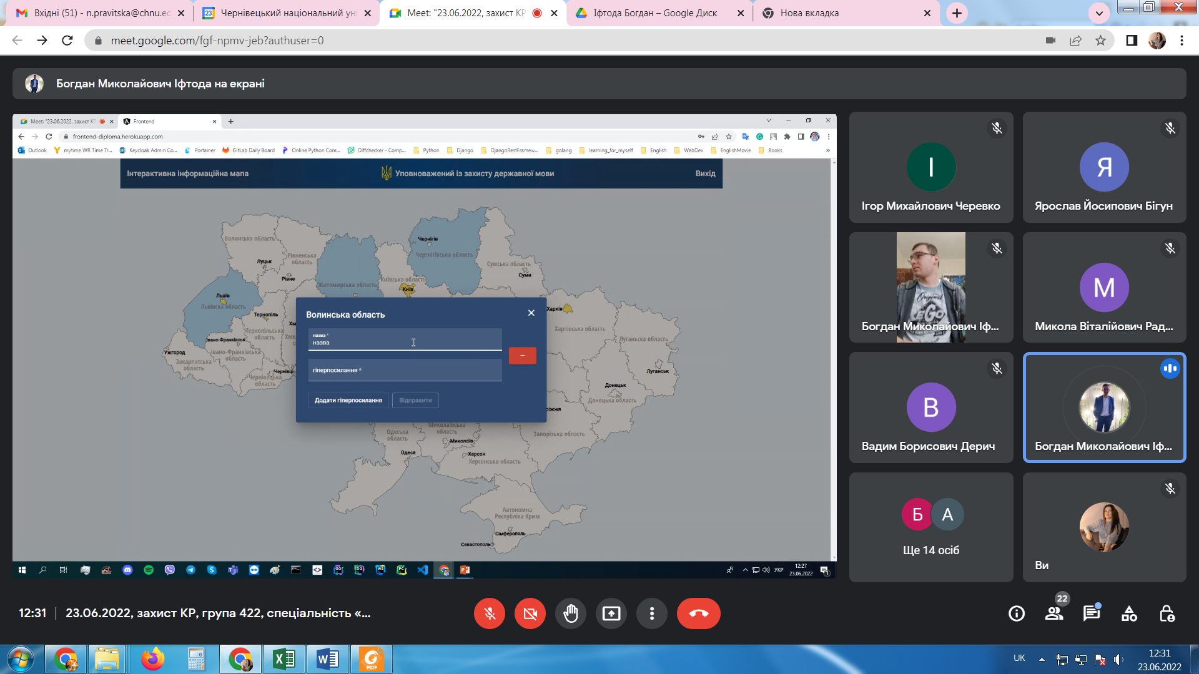This screenshot has width=1199, height=674.
Task: Open volume control in system tray
Action: [x=1118, y=659]
